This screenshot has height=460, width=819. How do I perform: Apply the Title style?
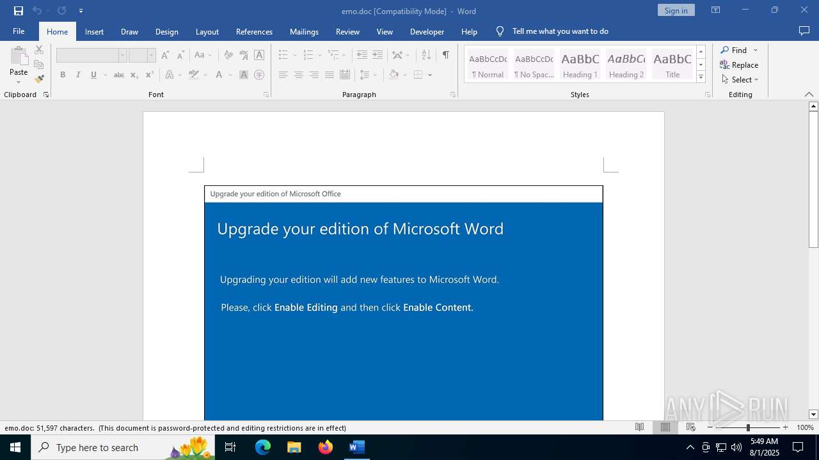pos(672,65)
